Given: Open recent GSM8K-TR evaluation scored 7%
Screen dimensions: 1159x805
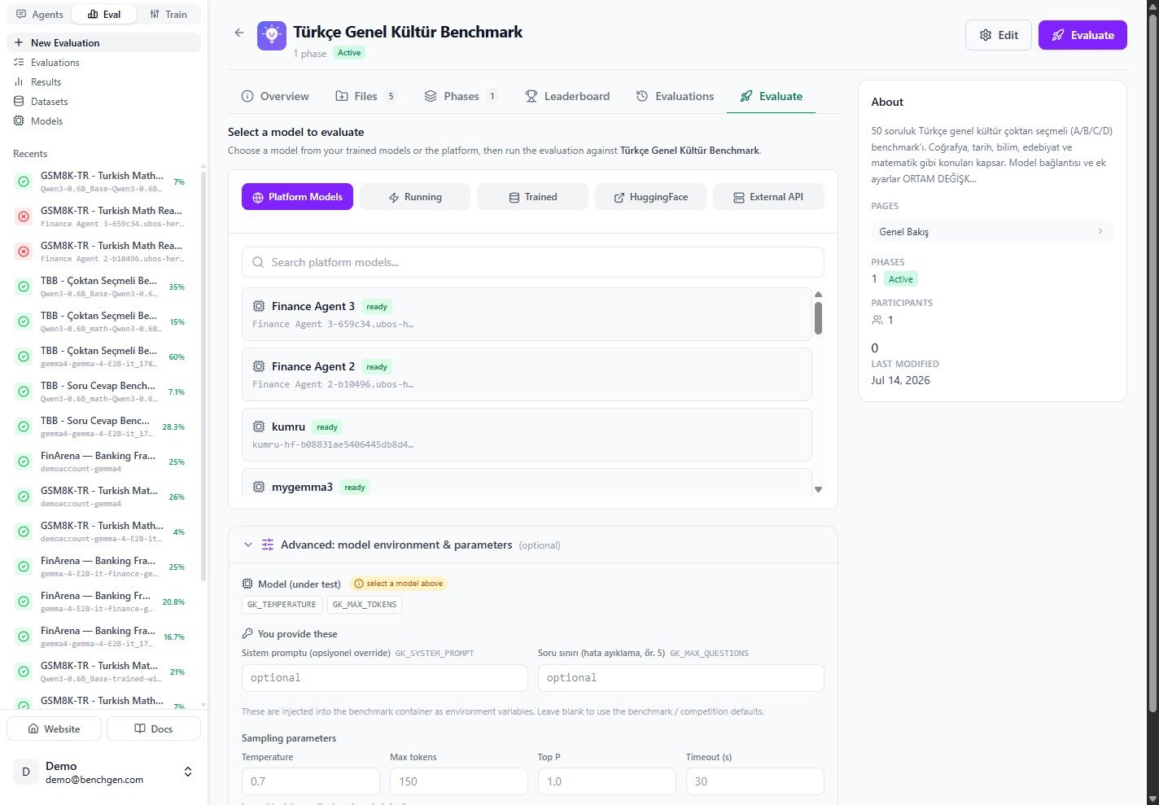Looking at the screenshot, I should point(103,182).
